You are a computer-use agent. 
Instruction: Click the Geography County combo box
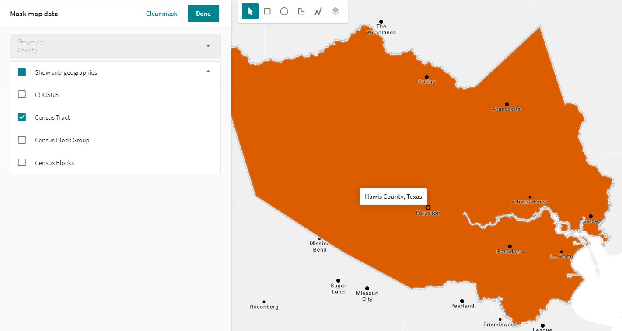pyautogui.click(x=109, y=46)
